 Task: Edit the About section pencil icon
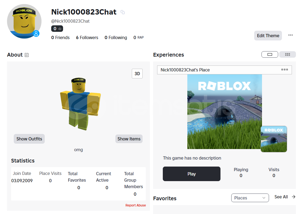27,55
